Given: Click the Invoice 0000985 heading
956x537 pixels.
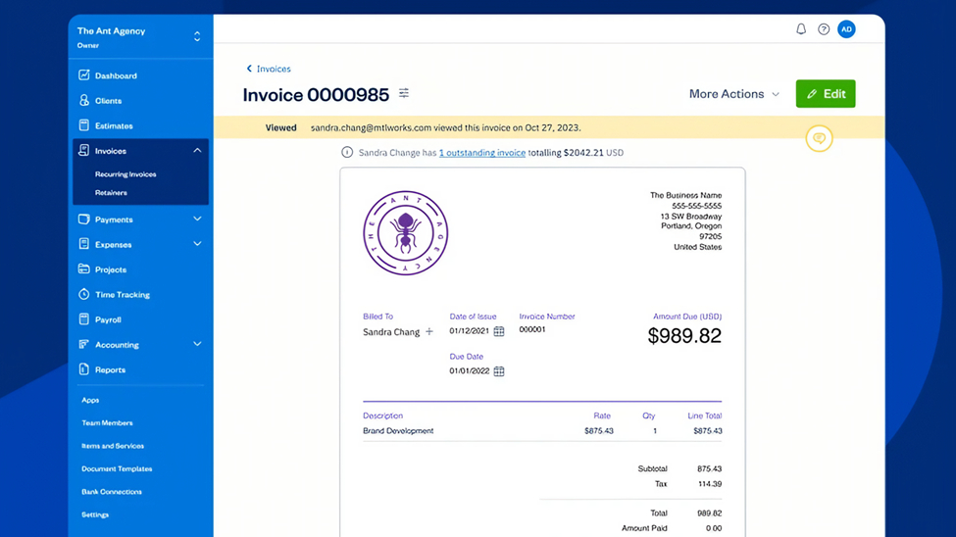Looking at the screenshot, I should click(x=316, y=94).
